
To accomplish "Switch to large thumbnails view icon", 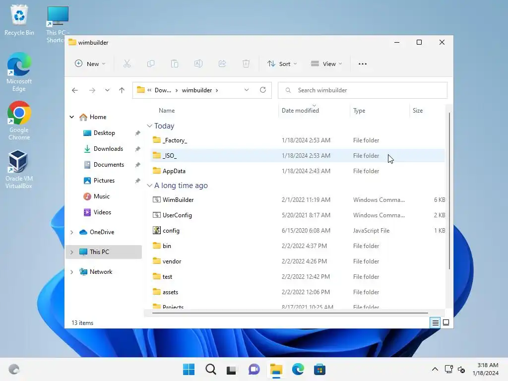I will tap(446, 322).
